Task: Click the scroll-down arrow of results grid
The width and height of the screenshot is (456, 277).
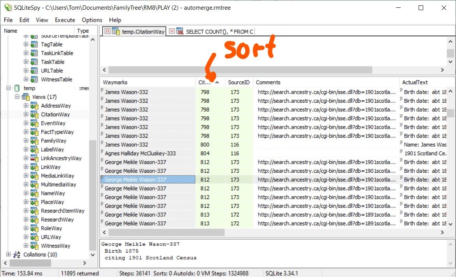Action: 450,224
